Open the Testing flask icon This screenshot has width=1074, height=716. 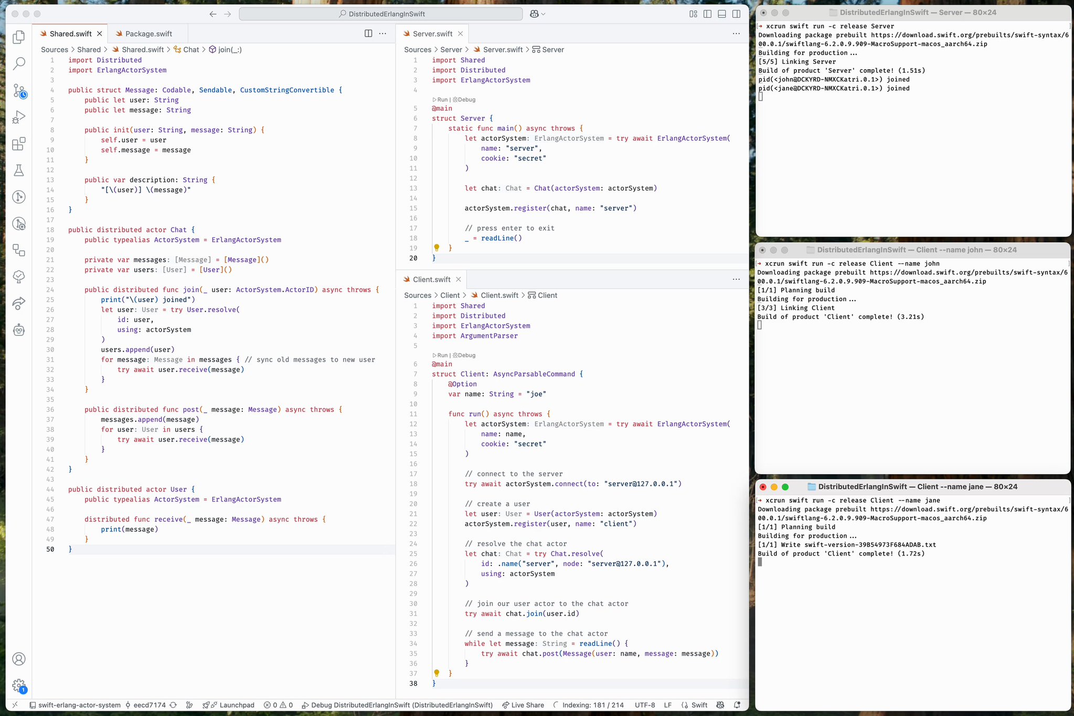tap(19, 170)
